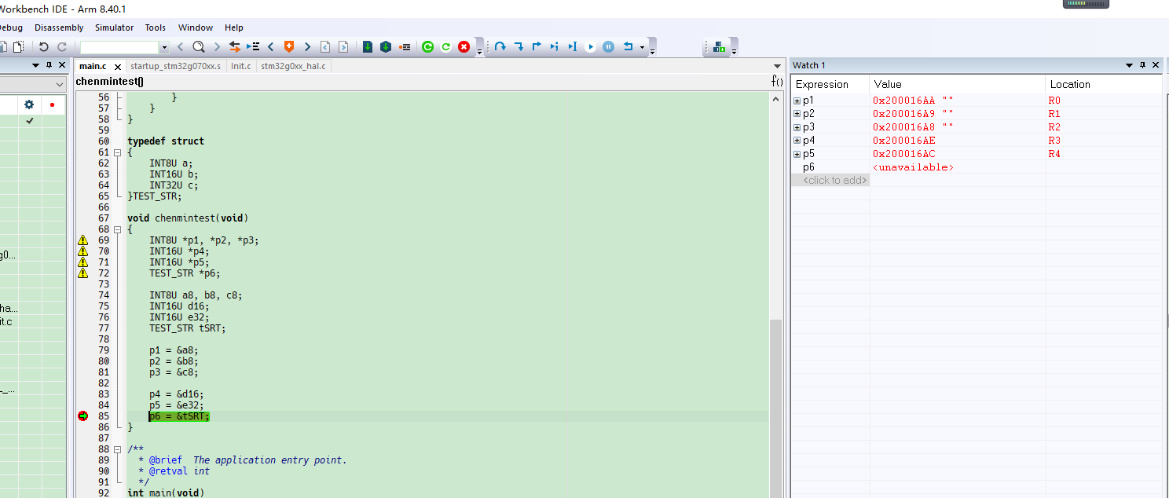The width and height of the screenshot is (1169, 498).
Task: Click the f() function list icon
Action: [777, 81]
